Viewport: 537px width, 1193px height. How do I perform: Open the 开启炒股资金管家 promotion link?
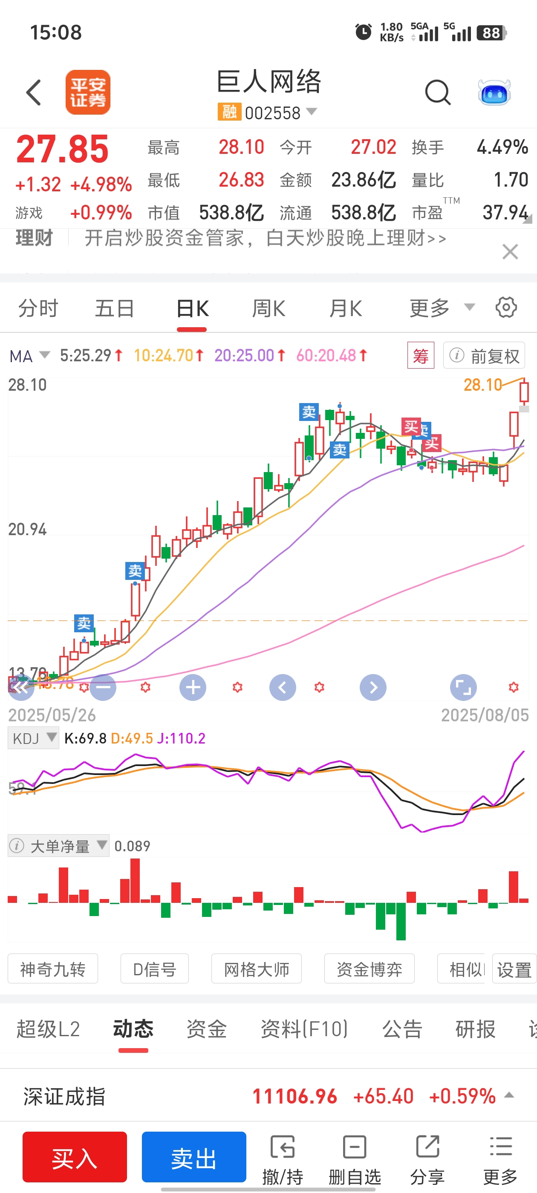(265, 238)
